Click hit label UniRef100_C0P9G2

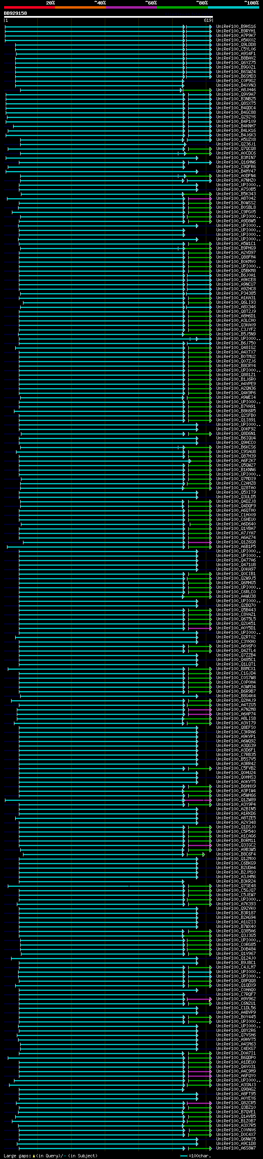click(236, 81)
